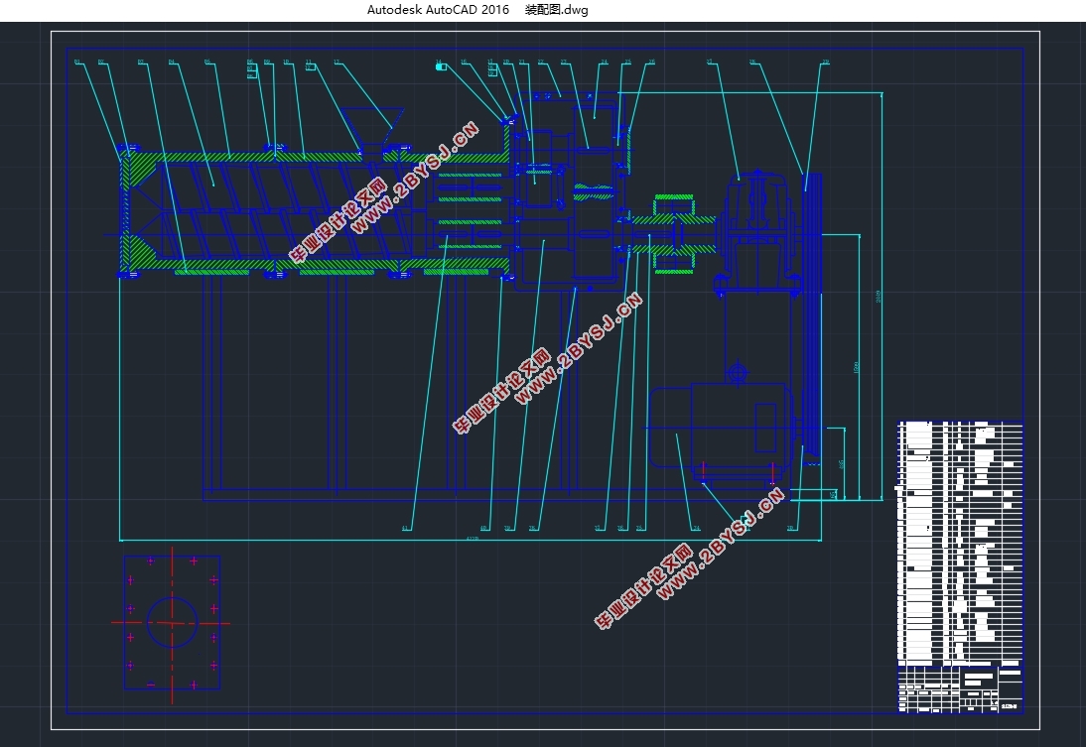The height and width of the screenshot is (747, 1086).
Task: Select the worm gear reducer housing
Action: click(757, 232)
